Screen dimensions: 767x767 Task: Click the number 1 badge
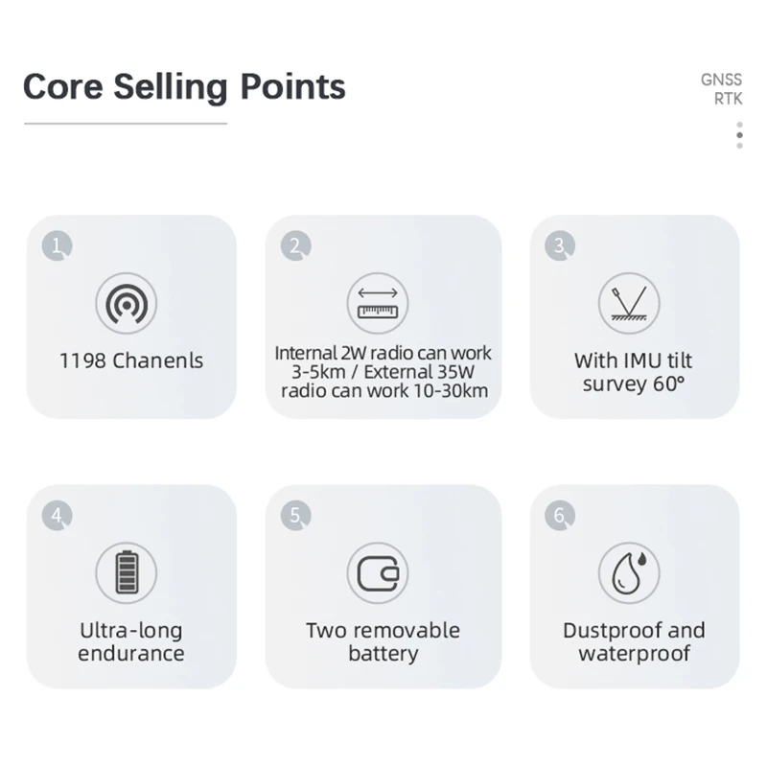tap(58, 245)
